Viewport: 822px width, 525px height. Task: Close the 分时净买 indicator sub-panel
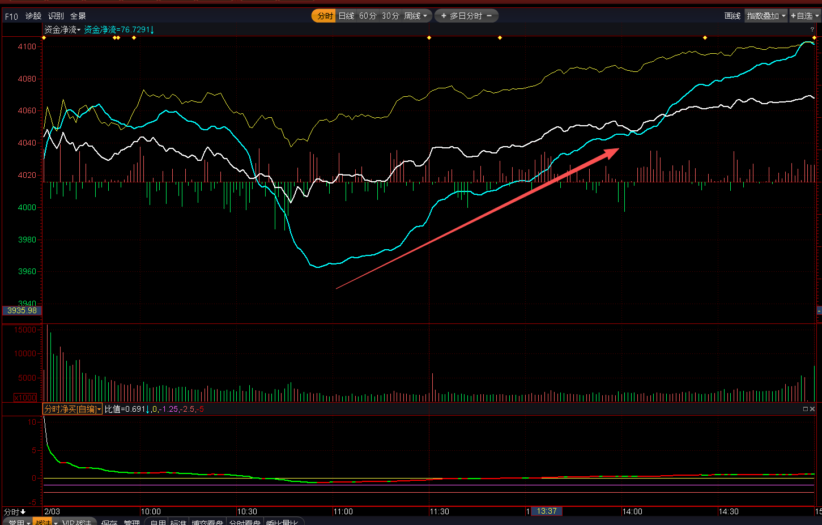coord(812,409)
